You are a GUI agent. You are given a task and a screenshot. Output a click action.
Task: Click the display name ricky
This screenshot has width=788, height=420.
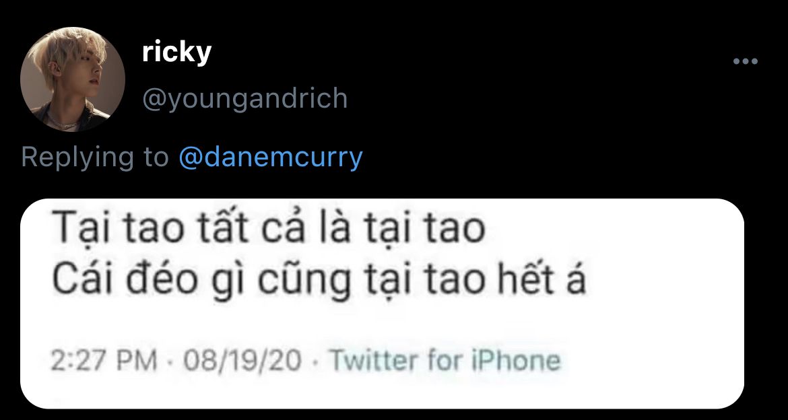click(x=176, y=52)
